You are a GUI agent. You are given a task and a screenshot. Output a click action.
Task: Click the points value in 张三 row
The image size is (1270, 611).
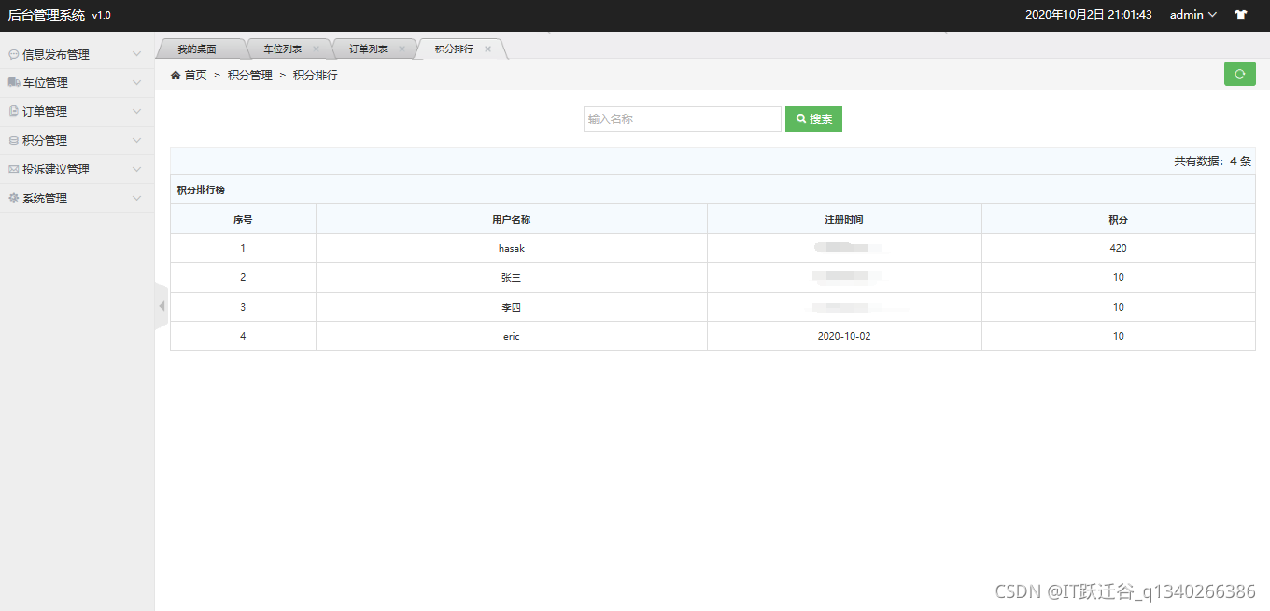click(x=1119, y=277)
